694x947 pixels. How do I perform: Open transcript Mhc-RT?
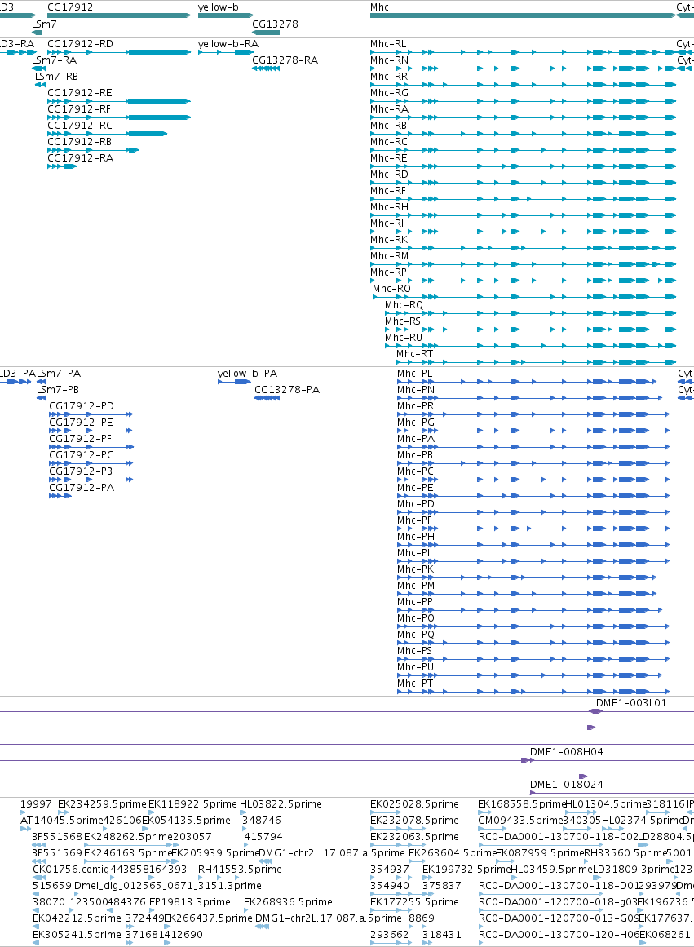pos(414,354)
